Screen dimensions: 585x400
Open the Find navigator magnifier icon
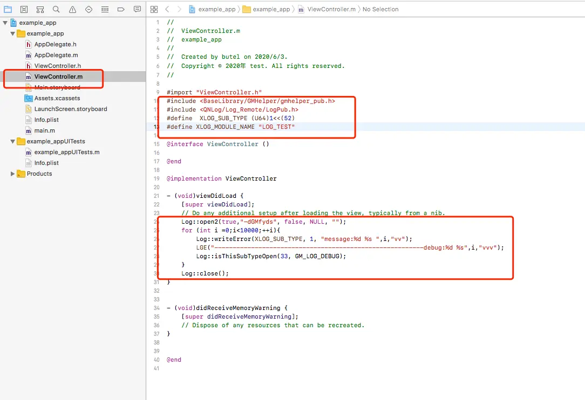(x=56, y=9)
